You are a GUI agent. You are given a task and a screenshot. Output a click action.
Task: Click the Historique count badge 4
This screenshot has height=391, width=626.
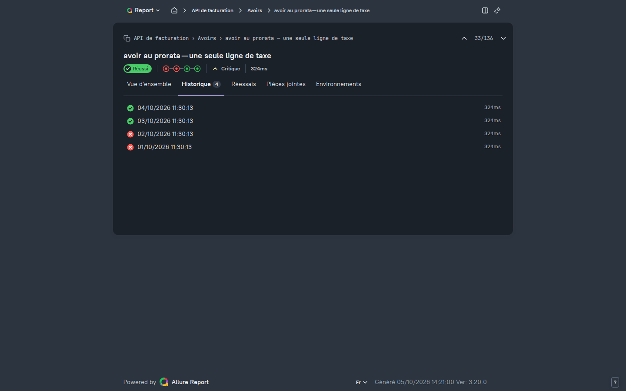pyautogui.click(x=216, y=84)
